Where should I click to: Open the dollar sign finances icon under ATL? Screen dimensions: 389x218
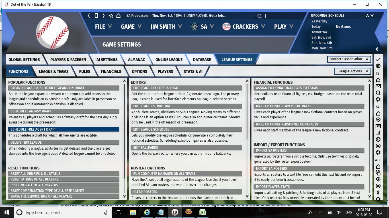(x=378, y=192)
